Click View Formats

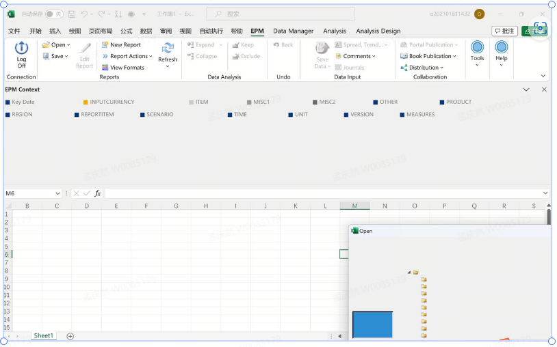tap(123, 68)
